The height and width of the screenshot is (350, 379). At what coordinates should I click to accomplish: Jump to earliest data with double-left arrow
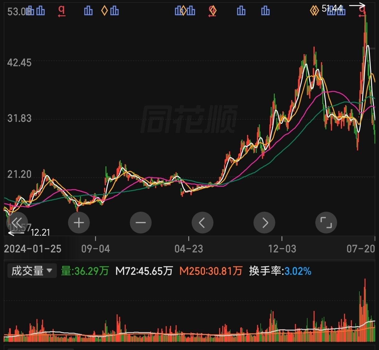(x=17, y=223)
